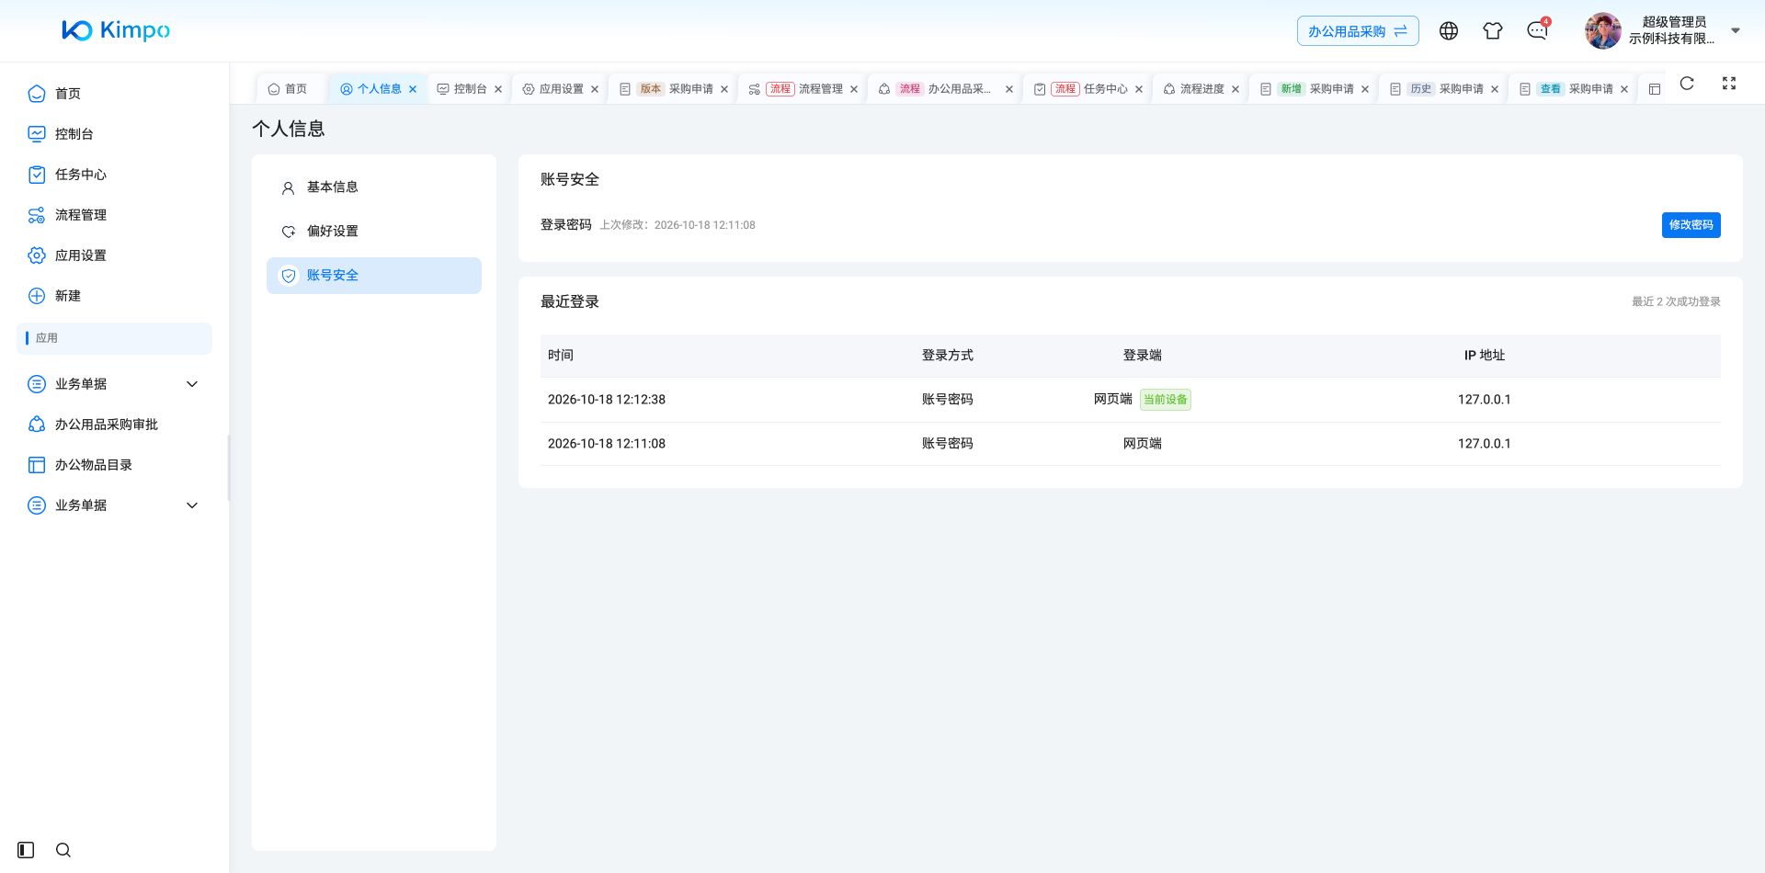Click the refresh icon in tab bar
Screen dimensions: 1765x873
[1687, 84]
